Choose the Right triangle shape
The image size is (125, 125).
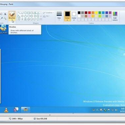19,16
